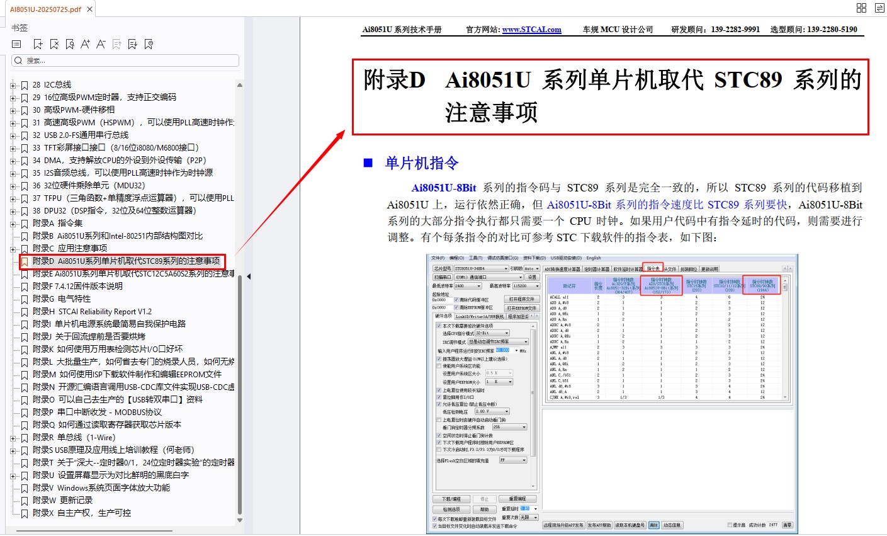Viewport: 887px width, 536px height.
Task: Close the AI8051U-20250725.pdf tab
Action: pos(90,9)
